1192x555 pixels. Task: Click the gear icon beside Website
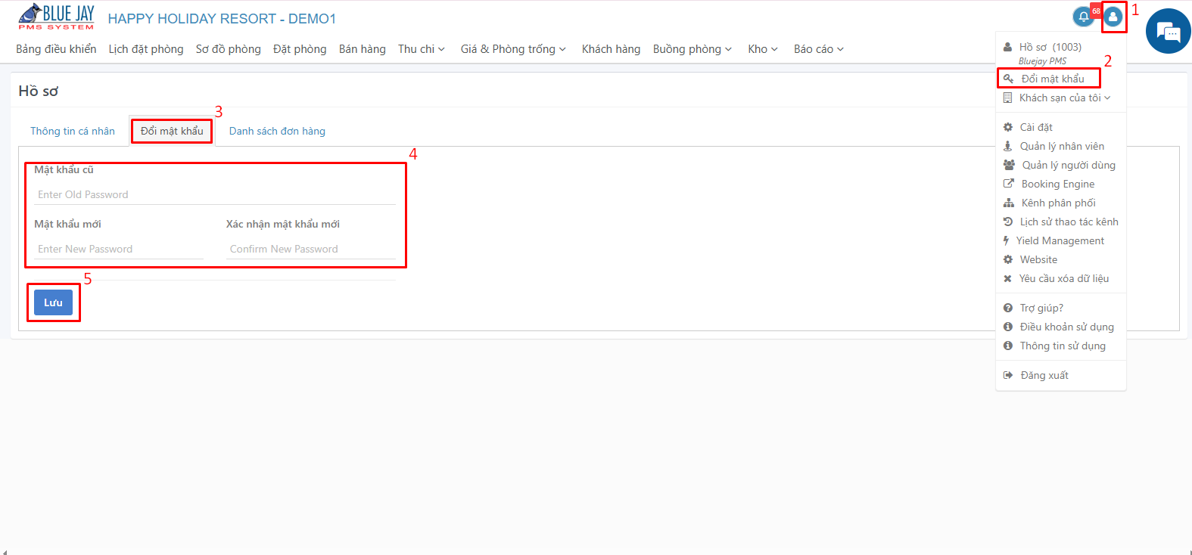coord(1008,259)
